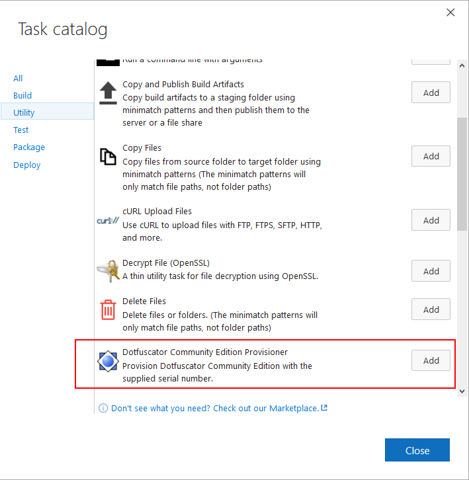Image resolution: width=469 pixels, height=480 pixels.
Task: Click the Provision Dotfuscator serial number description
Action: pos(217,372)
